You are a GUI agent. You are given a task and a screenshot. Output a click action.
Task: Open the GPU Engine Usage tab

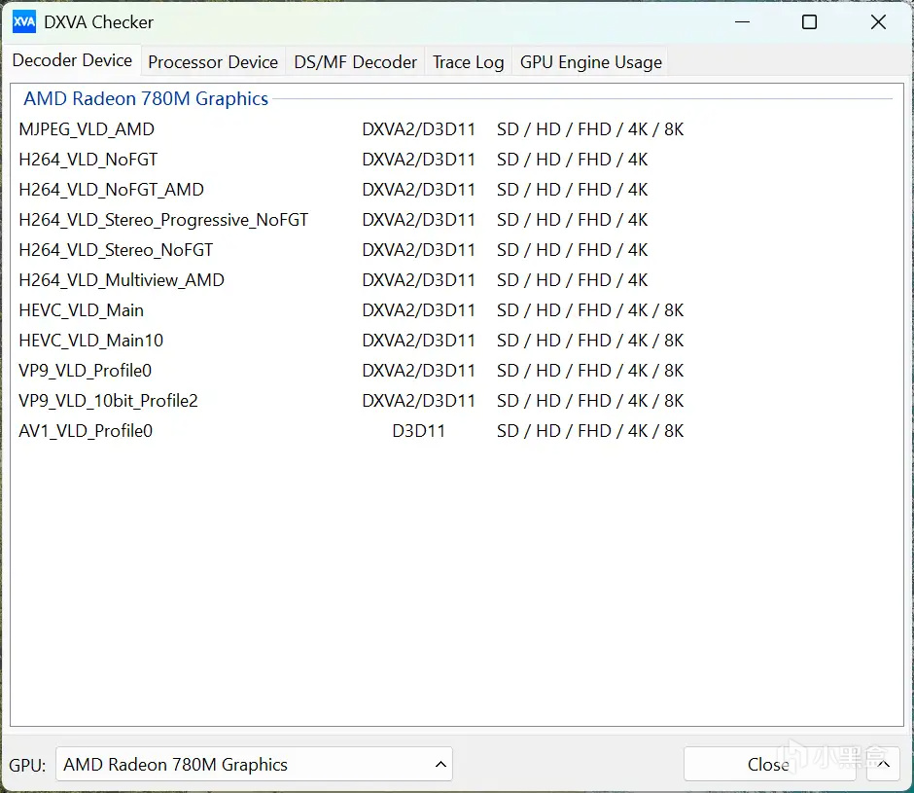(x=590, y=62)
